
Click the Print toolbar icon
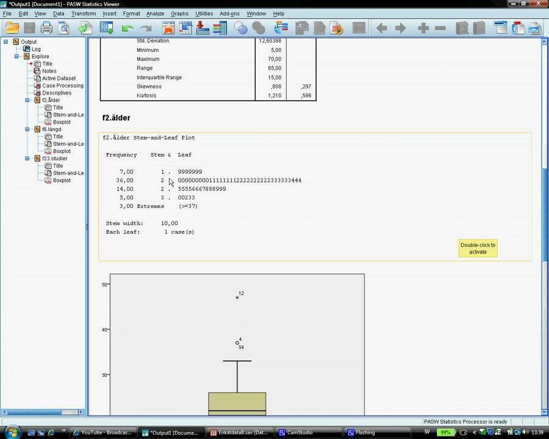(46, 27)
